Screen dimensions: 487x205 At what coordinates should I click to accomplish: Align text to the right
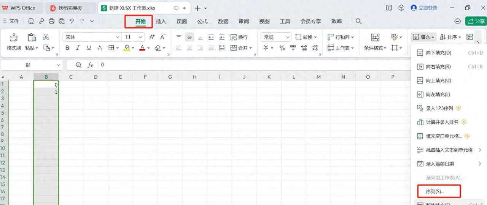[200, 48]
